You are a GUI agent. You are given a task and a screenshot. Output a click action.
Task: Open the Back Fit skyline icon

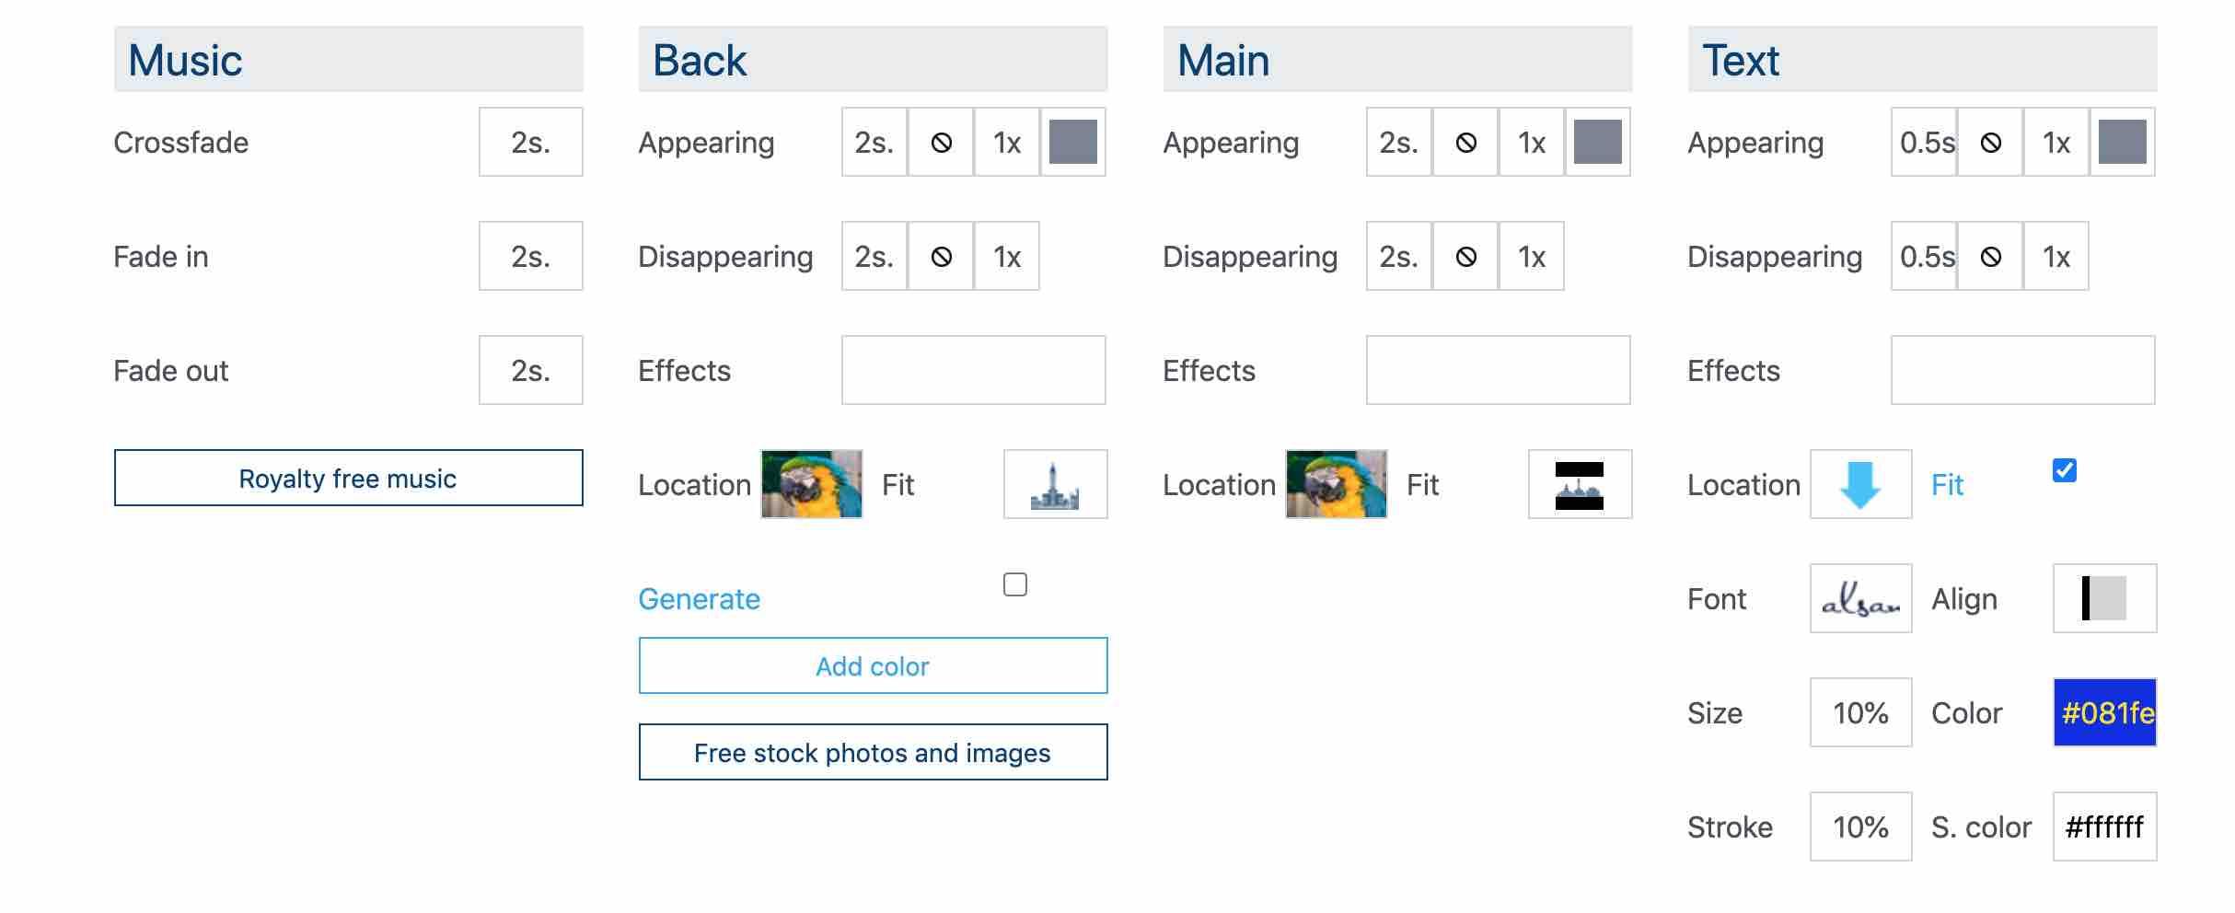[x=1055, y=484]
